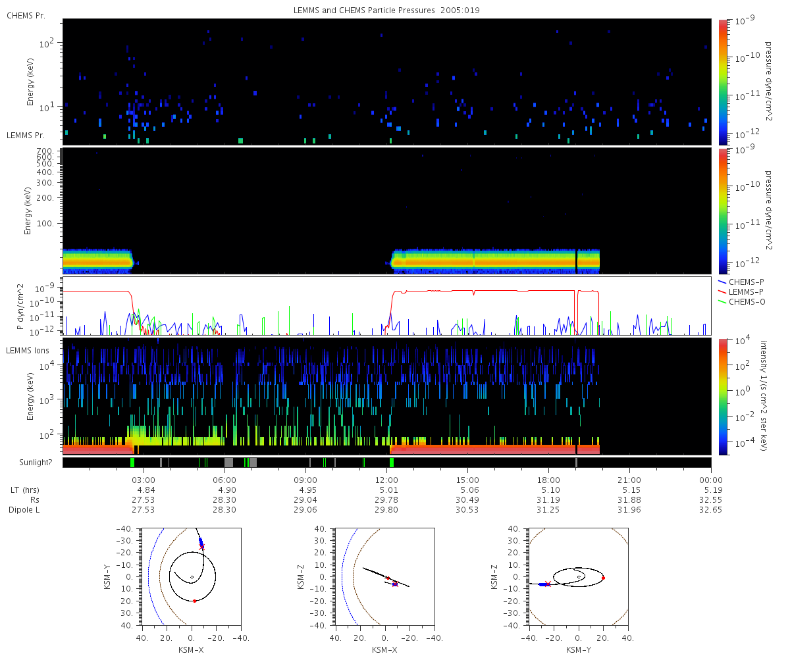The width and height of the screenshot is (790, 658).
Task: Click the black data gap in LEMMS pressure band
Action: coord(576,260)
